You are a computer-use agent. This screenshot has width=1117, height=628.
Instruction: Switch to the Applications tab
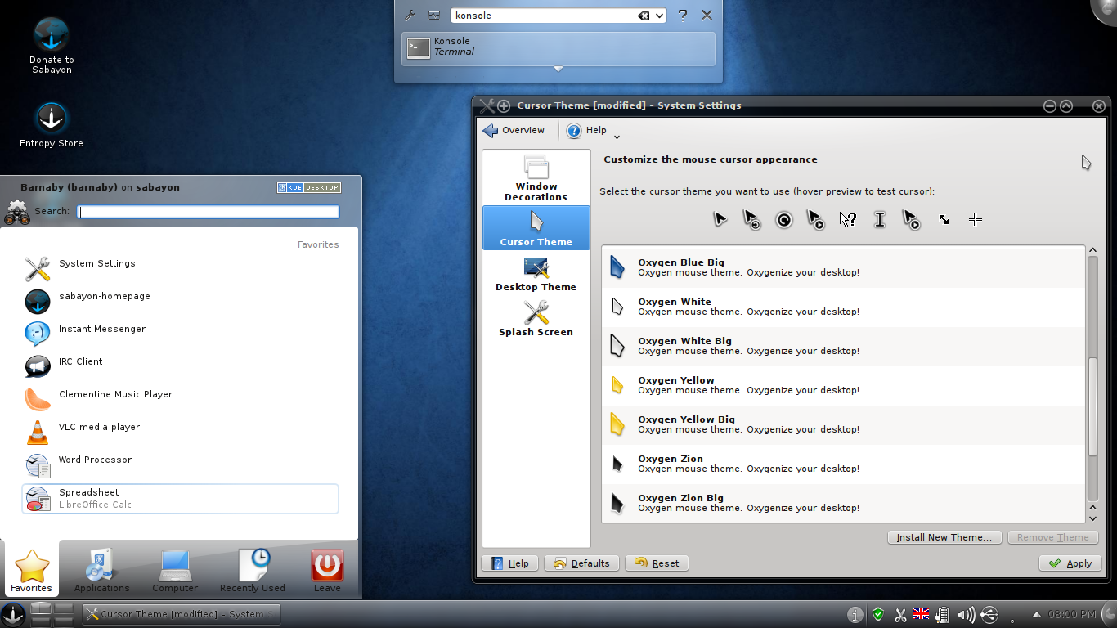click(x=102, y=570)
